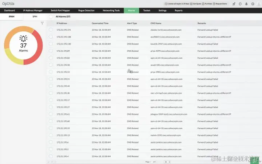Click the alarm bell icon inside donut chart
This screenshot has width=262, height=164.
(23, 38)
